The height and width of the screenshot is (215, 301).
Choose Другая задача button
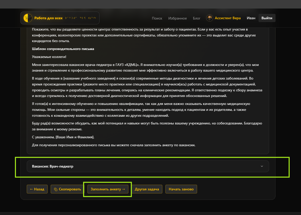[x=147, y=189]
